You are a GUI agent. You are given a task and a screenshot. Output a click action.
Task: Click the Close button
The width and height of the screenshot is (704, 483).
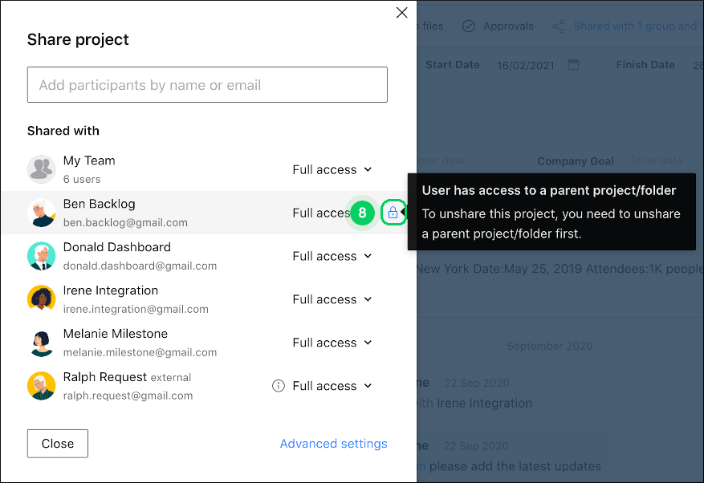57,443
